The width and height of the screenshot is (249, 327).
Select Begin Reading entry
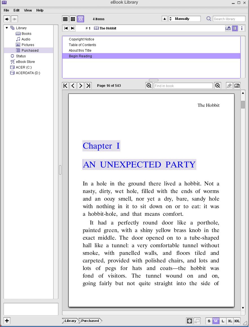tap(151, 56)
